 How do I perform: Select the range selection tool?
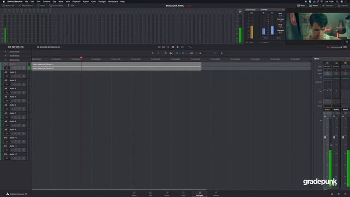pyautogui.click(x=158, y=53)
